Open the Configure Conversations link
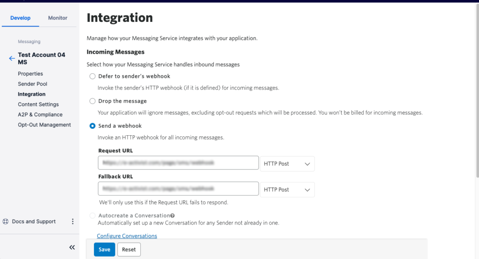 coord(127,236)
